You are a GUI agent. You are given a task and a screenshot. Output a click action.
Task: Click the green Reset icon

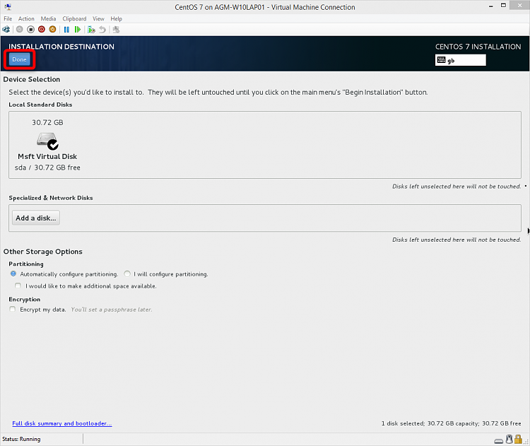pyautogui.click(x=78, y=30)
